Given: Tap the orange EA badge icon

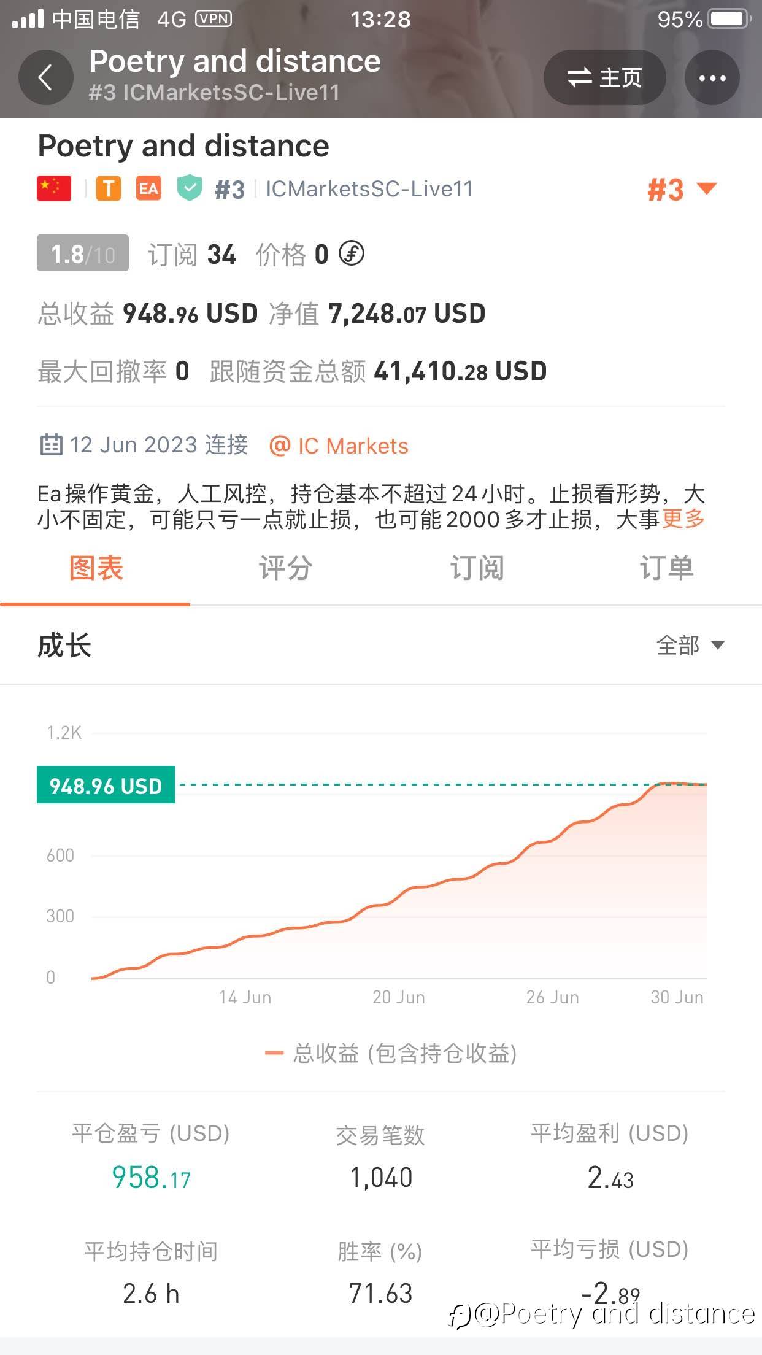Looking at the screenshot, I should pos(148,188).
